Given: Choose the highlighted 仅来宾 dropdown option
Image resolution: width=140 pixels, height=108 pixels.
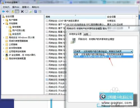Looking at the screenshot, I should [103, 57].
